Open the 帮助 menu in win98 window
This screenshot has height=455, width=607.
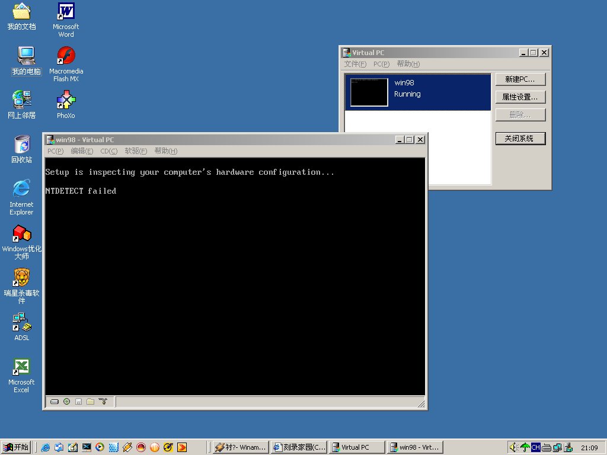[166, 151]
